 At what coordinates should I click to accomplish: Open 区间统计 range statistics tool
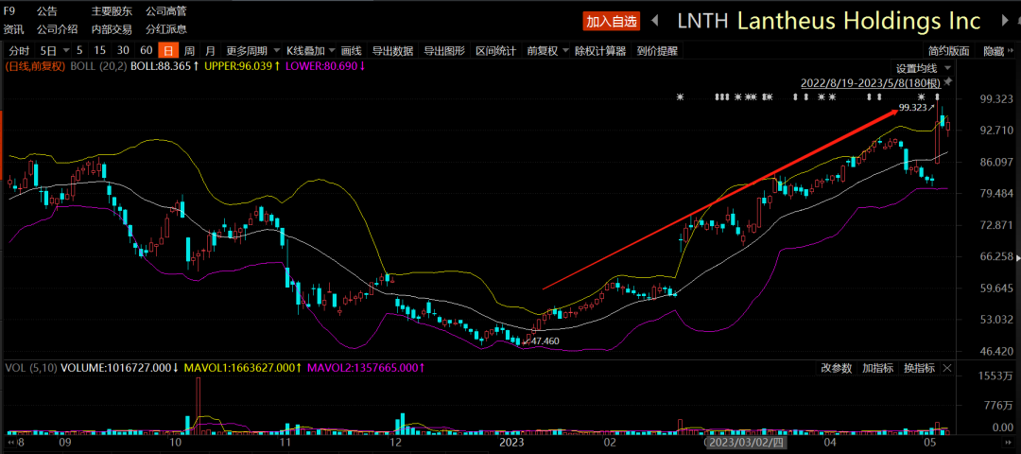coord(495,51)
